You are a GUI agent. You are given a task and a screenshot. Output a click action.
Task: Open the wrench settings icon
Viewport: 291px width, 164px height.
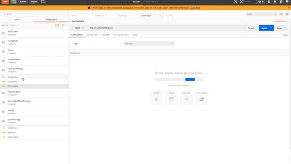coord(281,2)
